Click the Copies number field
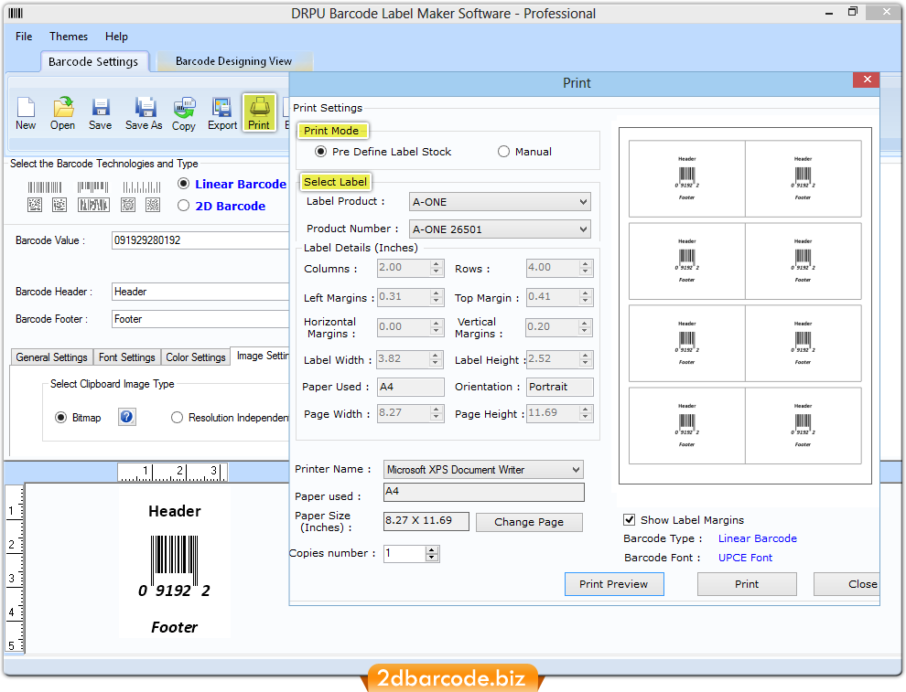The image size is (906, 692). click(x=405, y=553)
